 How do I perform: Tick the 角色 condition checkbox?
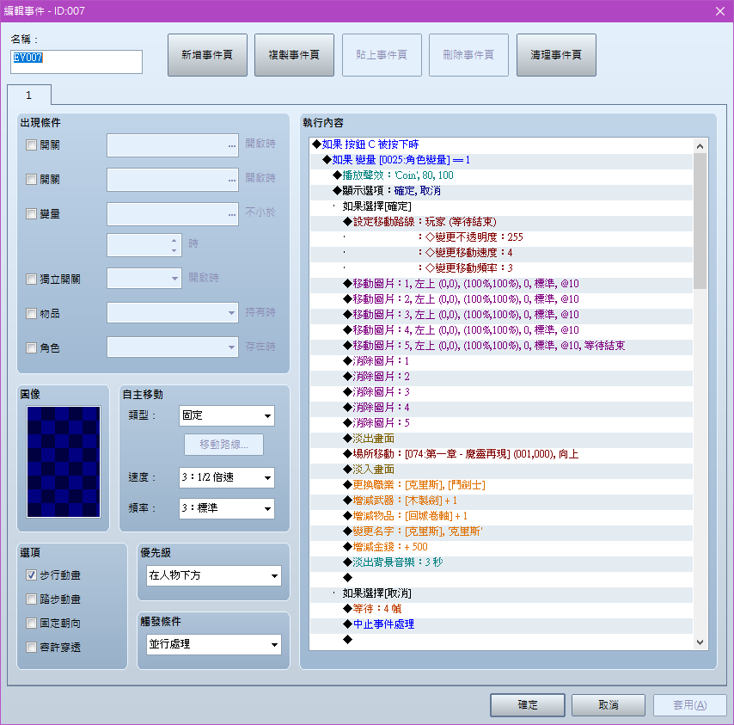[31, 348]
